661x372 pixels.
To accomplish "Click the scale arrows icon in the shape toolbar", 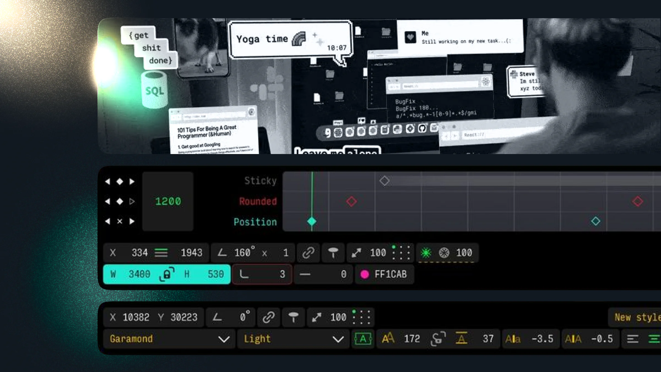I will point(356,253).
